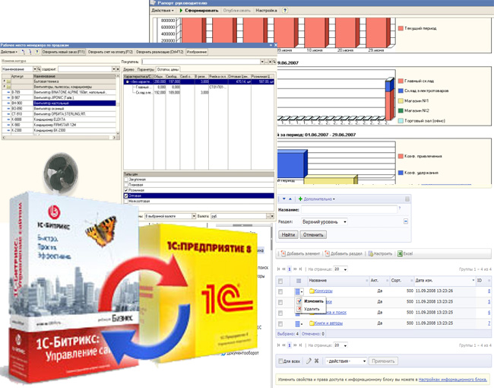The width and height of the screenshot is (494, 388).
Task: Open Книги и авторы folder icon
Action: coord(312,323)
